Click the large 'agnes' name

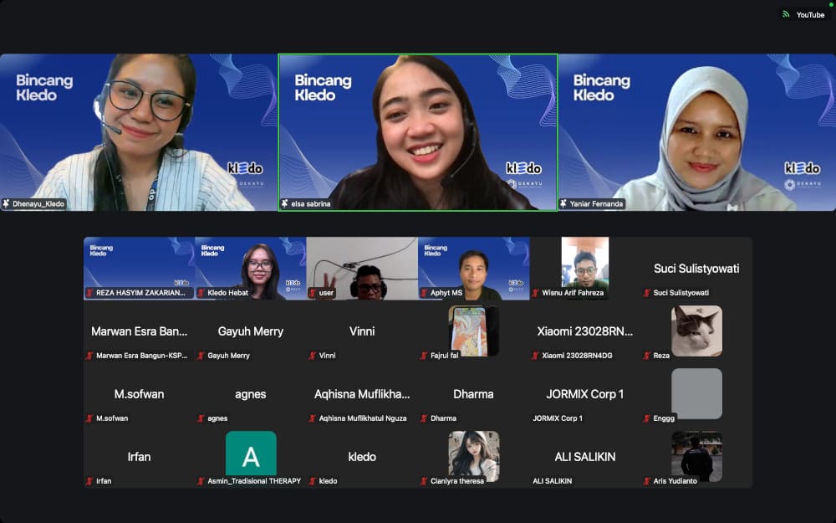point(251,394)
